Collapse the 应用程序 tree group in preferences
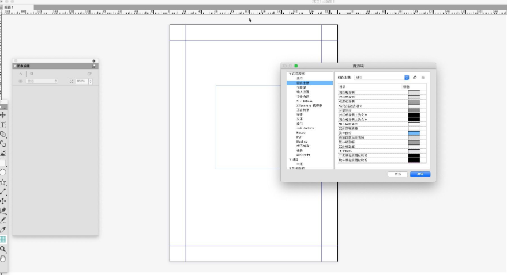The height and width of the screenshot is (275, 507). pos(290,74)
